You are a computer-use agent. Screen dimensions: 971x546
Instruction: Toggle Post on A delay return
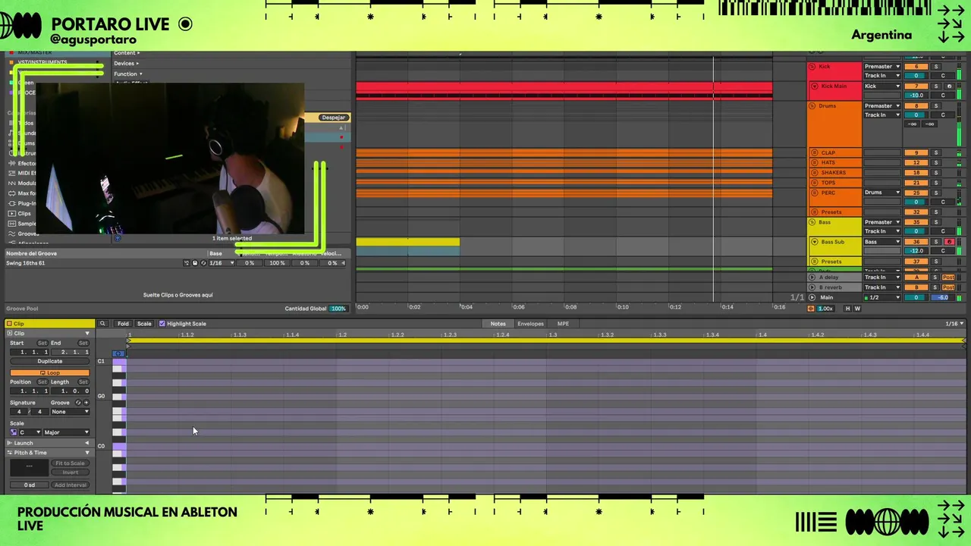948,278
